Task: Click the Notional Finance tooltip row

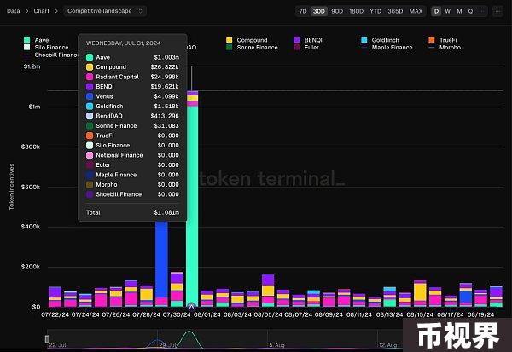Action: coord(132,155)
